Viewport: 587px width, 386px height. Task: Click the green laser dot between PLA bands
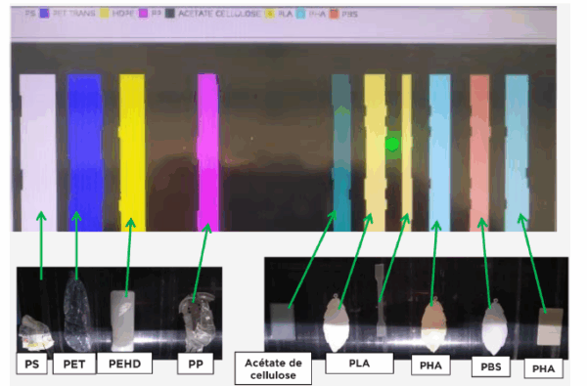(392, 144)
